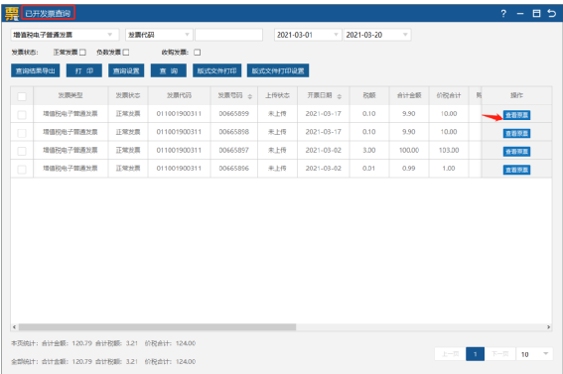
Task: Click the 本页统计 summary line
Action: point(103,343)
